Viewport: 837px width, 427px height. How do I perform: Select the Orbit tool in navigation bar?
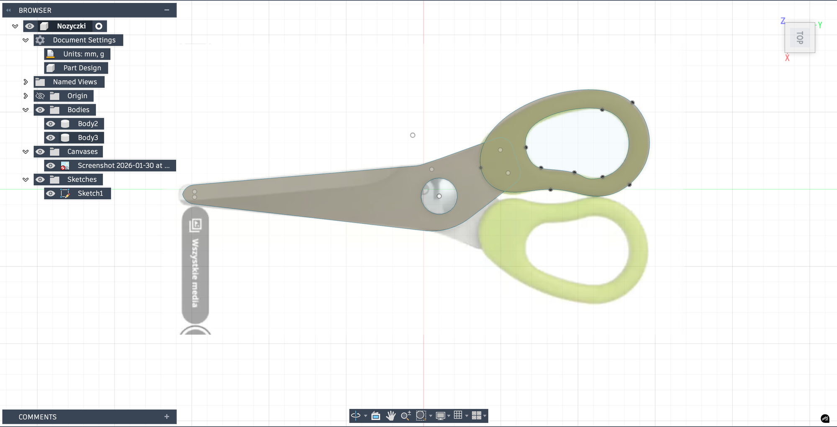point(356,416)
